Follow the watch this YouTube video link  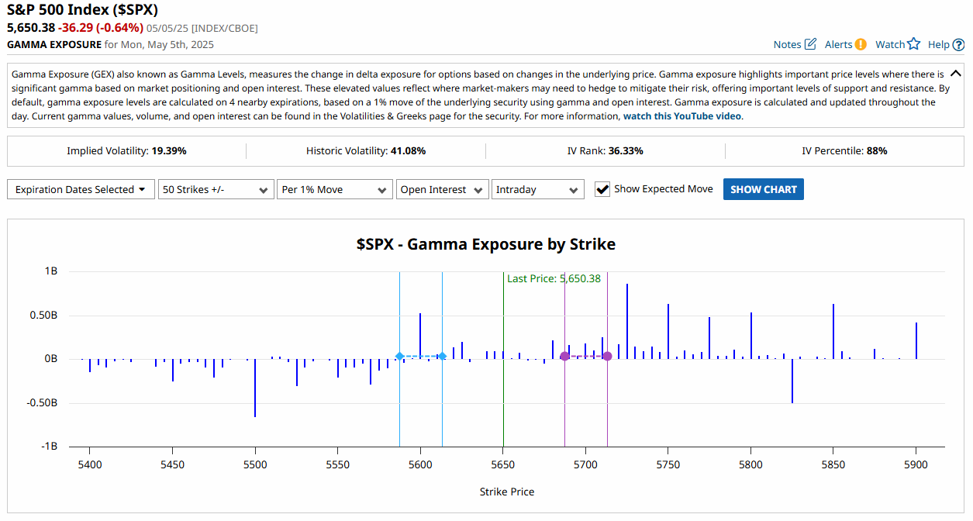click(x=682, y=116)
